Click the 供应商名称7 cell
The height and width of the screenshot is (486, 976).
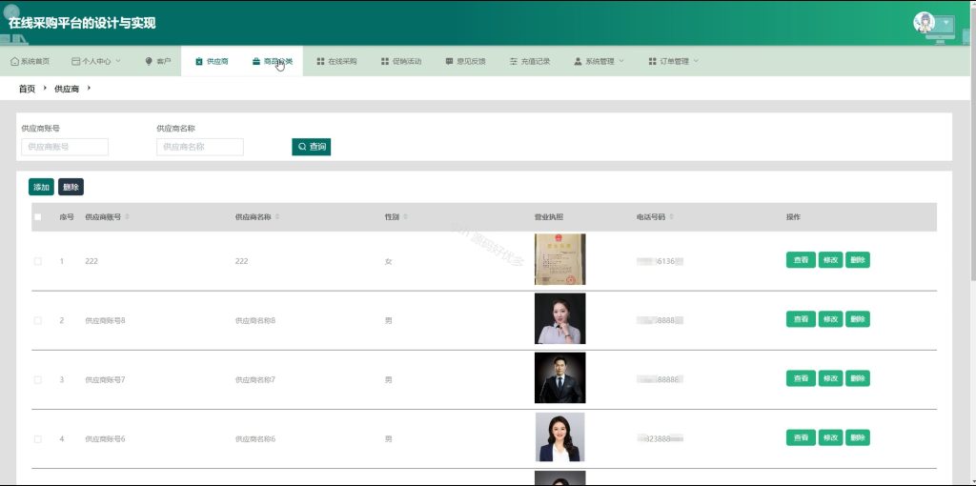point(255,379)
